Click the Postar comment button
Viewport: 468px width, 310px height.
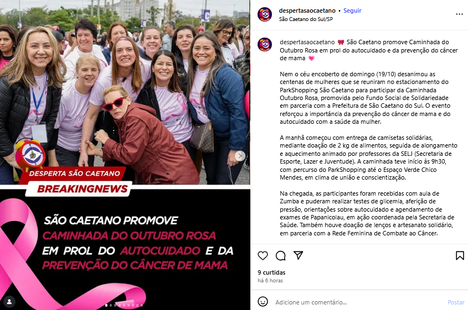[456, 302]
